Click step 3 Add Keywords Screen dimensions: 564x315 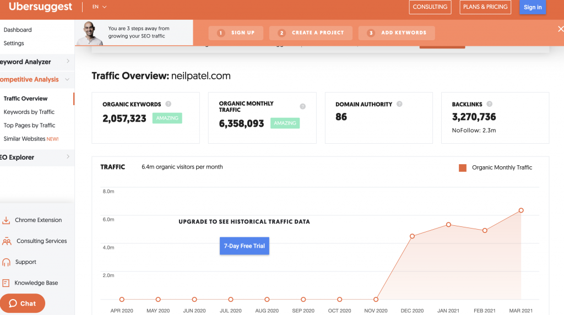[x=397, y=32]
